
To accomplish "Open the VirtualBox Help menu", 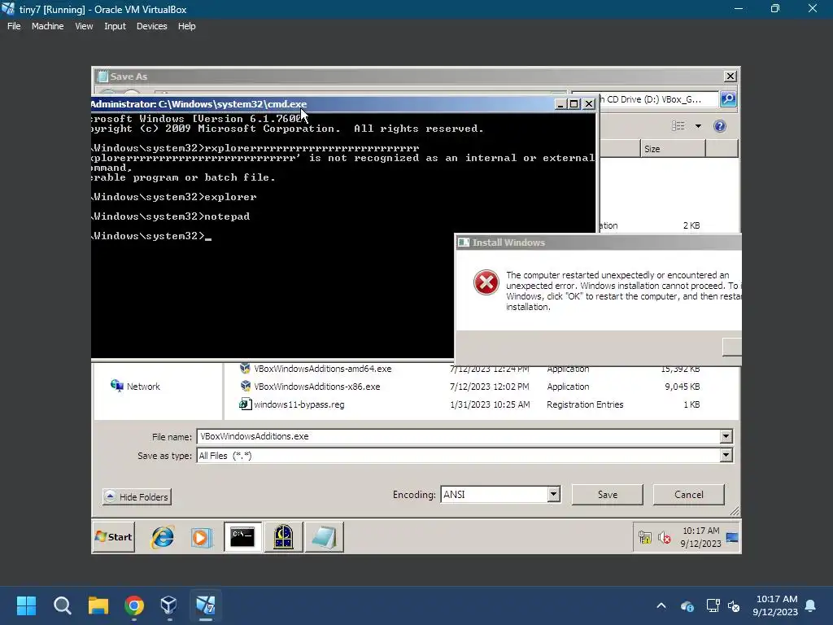I will (x=186, y=26).
